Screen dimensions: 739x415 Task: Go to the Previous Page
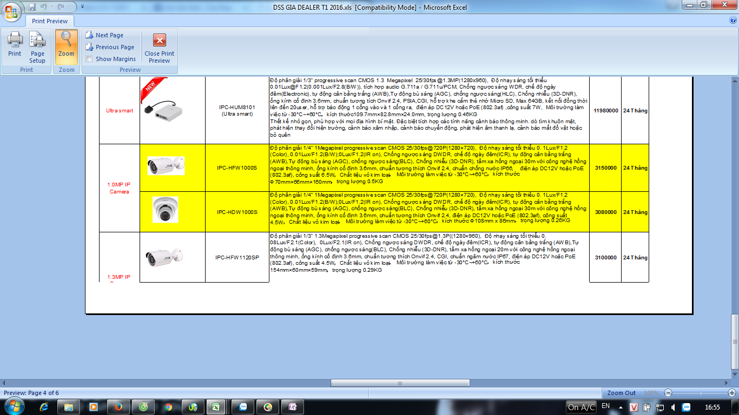pos(114,47)
